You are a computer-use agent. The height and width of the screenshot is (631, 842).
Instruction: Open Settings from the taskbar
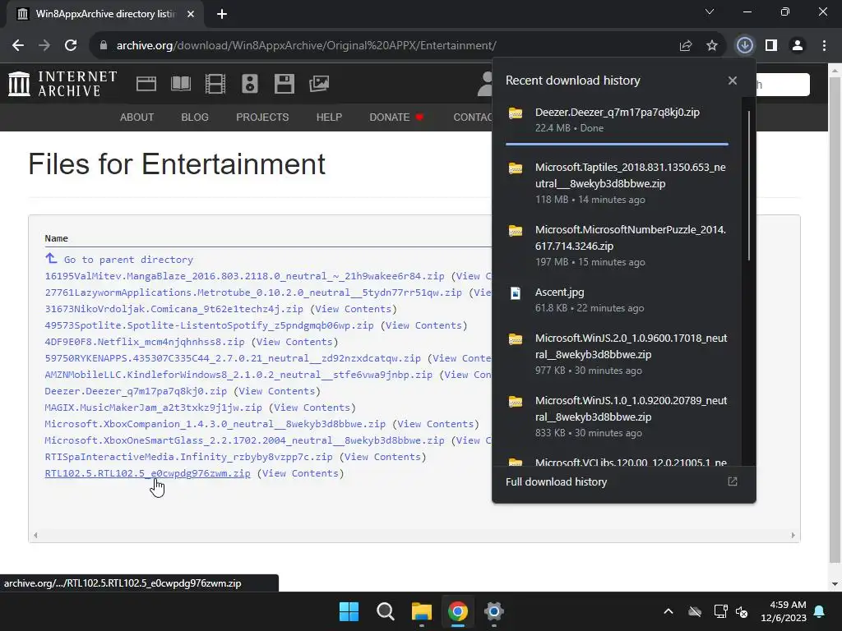click(x=493, y=611)
